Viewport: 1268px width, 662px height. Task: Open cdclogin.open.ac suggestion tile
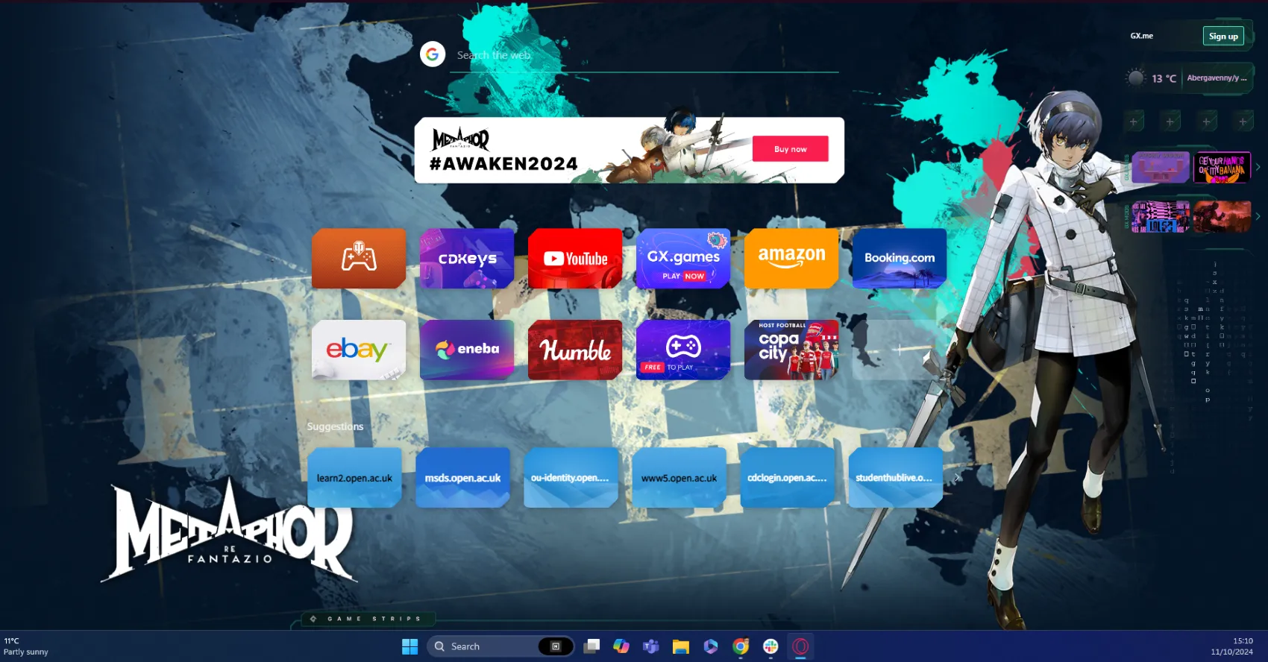point(788,478)
